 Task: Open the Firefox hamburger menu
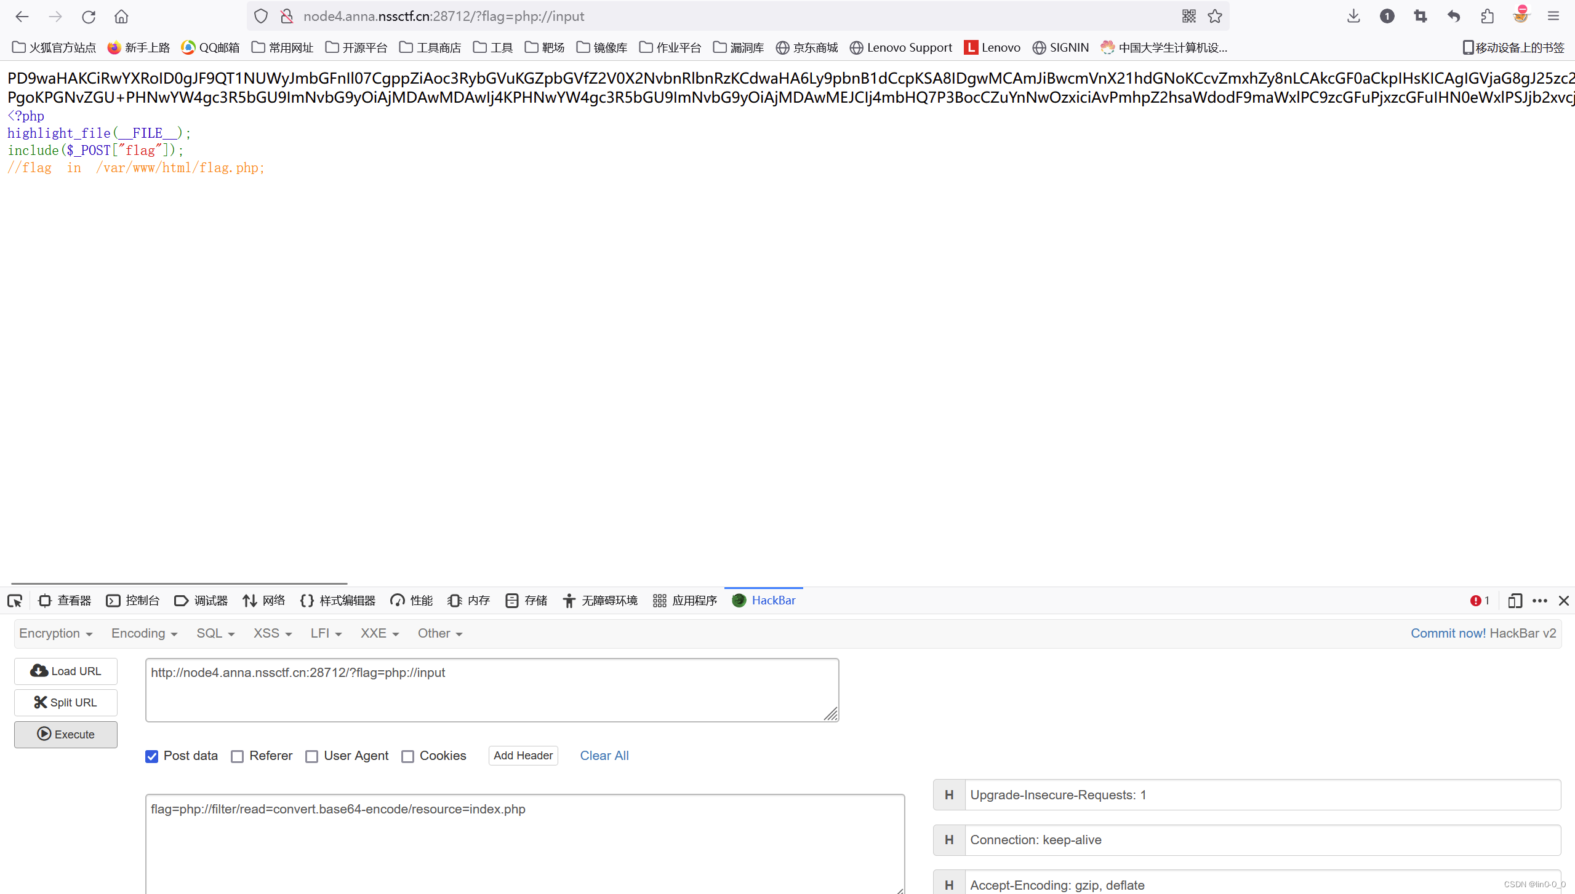[1553, 17]
